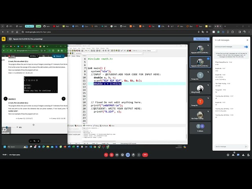Click the printf OUTPUT code line
The image size is (252, 189).
coord(107,106)
